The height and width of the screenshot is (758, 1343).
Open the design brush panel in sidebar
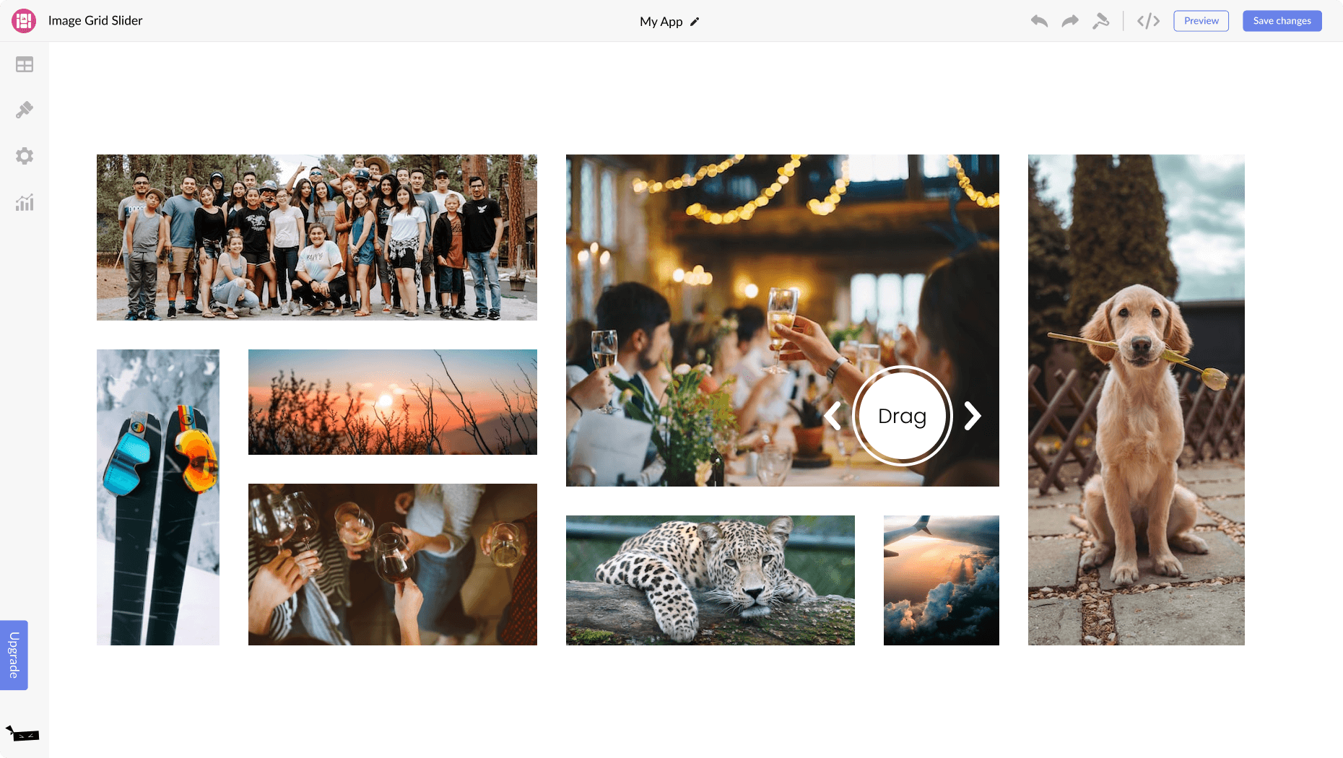click(x=25, y=110)
